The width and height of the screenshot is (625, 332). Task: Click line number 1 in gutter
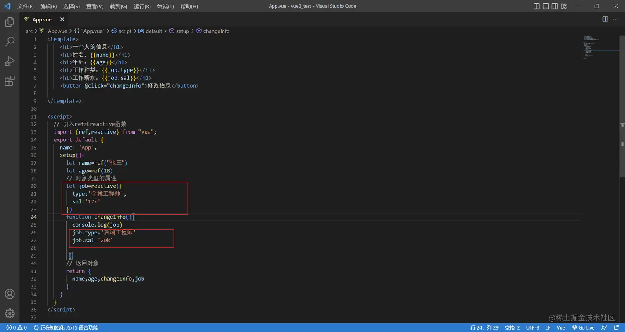[35, 39]
